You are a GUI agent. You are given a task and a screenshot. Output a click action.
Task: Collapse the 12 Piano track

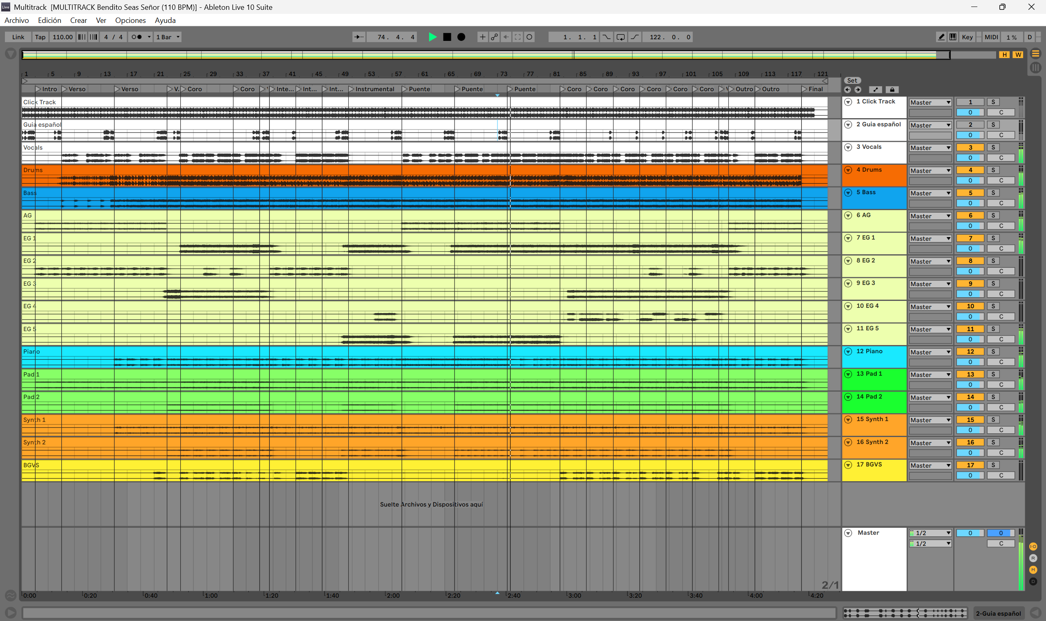tap(848, 352)
